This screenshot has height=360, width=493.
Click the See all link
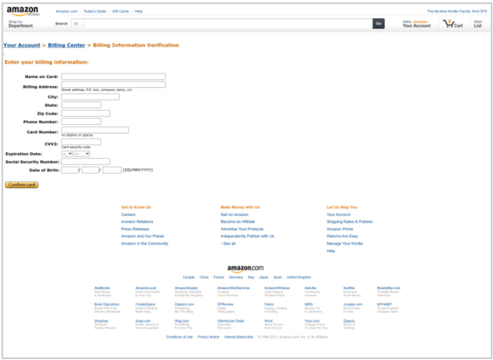pos(229,244)
